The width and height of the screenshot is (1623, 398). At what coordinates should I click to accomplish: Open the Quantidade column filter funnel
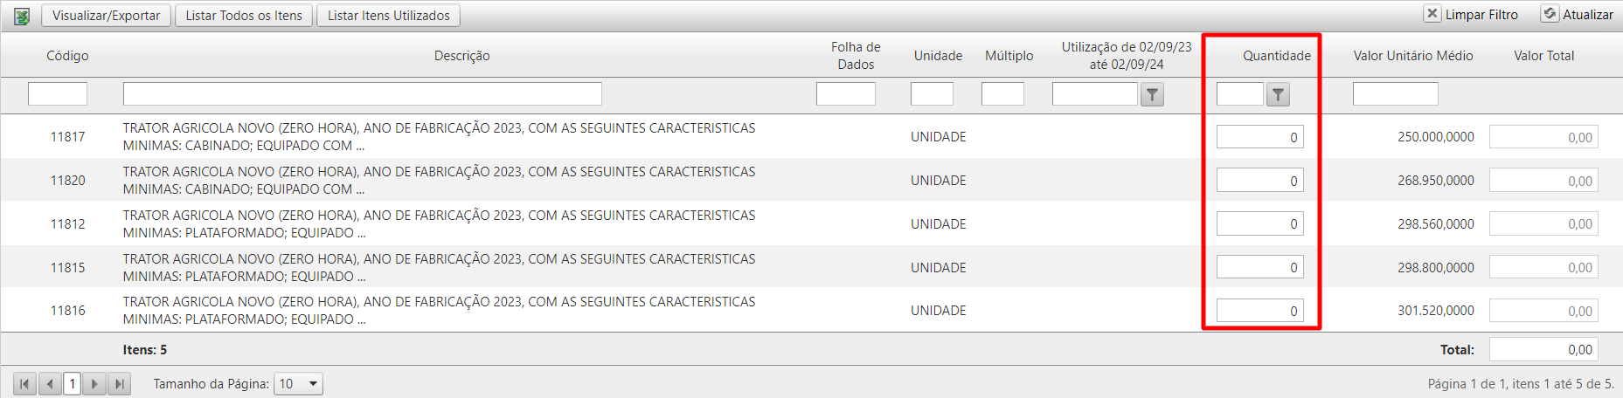click(x=1278, y=94)
